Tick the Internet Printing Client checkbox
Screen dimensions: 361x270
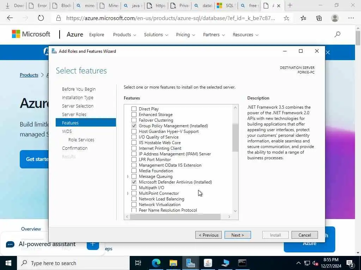tap(134, 148)
